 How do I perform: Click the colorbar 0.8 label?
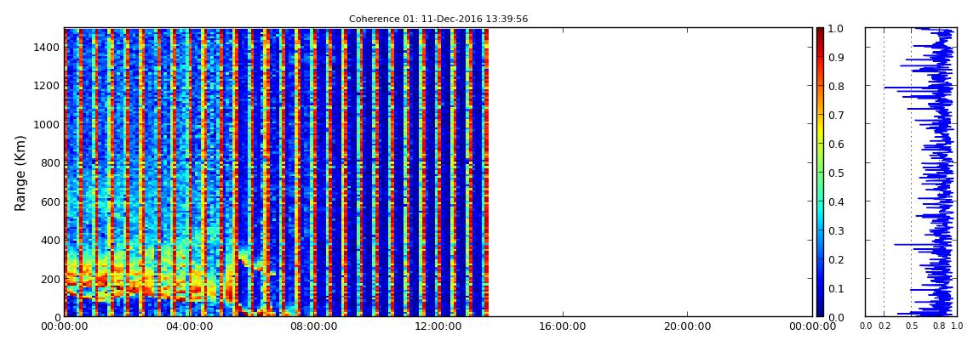coord(836,86)
